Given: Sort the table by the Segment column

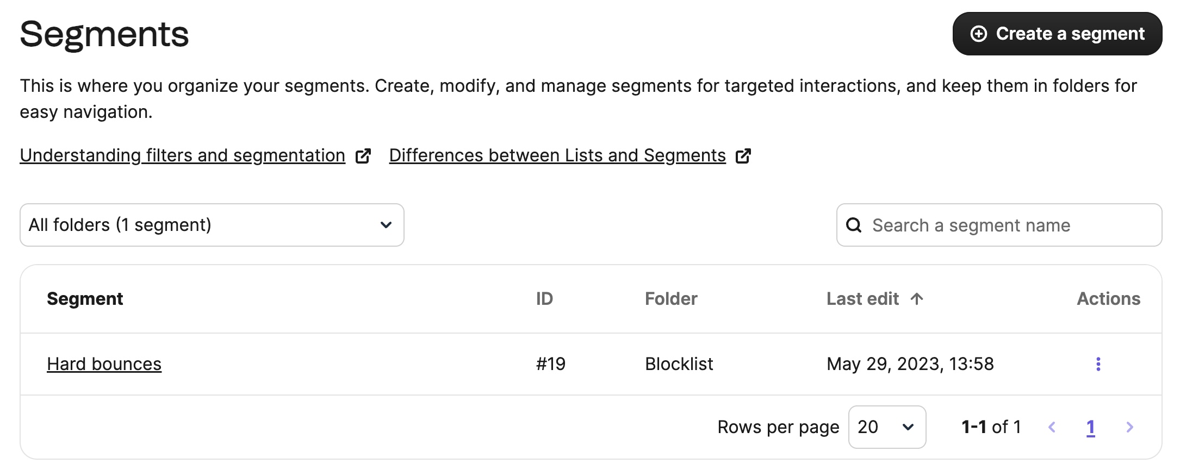Looking at the screenshot, I should point(85,298).
